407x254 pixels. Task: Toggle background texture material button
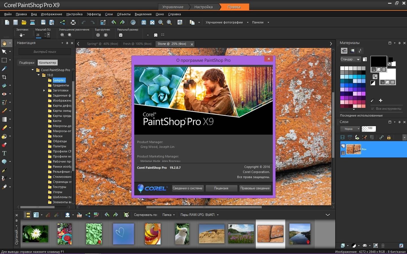pos(388,82)
